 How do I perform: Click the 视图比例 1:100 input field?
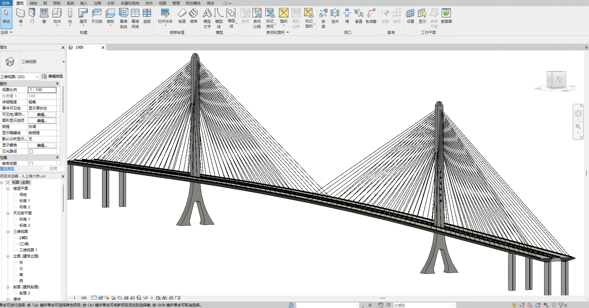42,90
